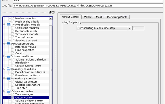Click the log frequency value field showing 1
The image size is (165, 104).
pos(138,28)
